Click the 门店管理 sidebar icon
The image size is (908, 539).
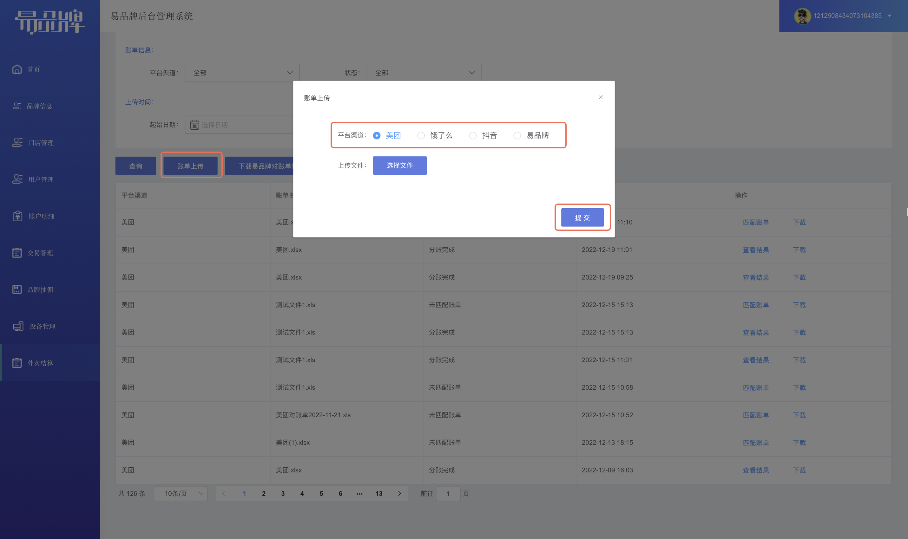(17, 142)
